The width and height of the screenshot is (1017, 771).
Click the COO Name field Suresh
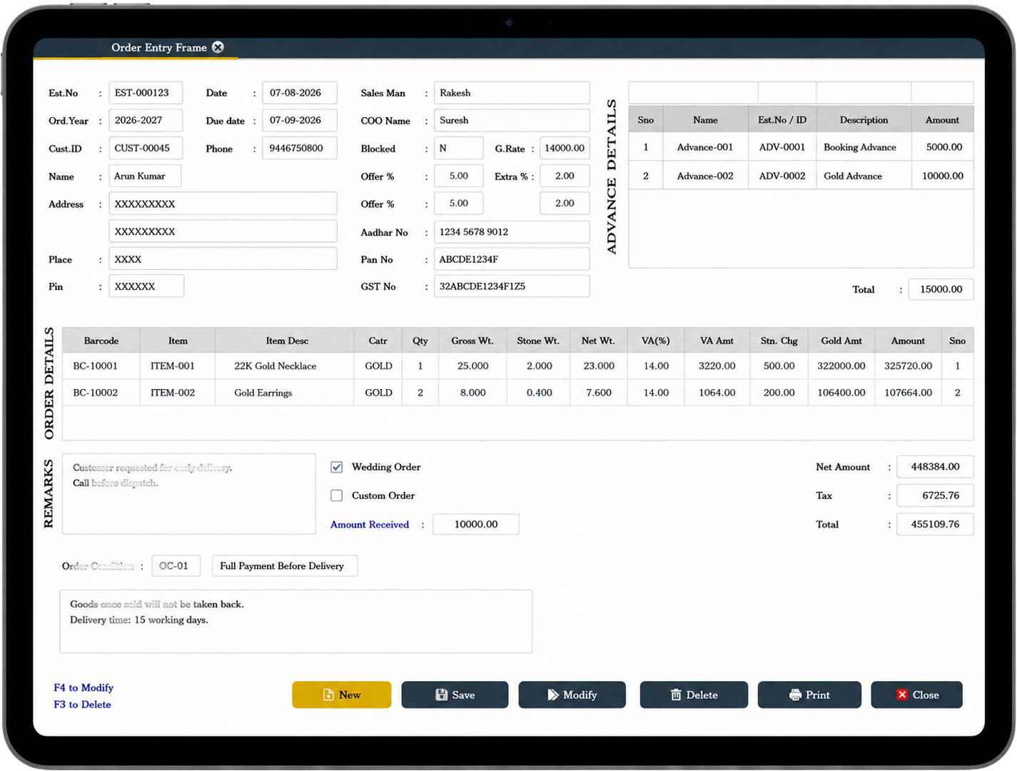[x=512, y=121]
